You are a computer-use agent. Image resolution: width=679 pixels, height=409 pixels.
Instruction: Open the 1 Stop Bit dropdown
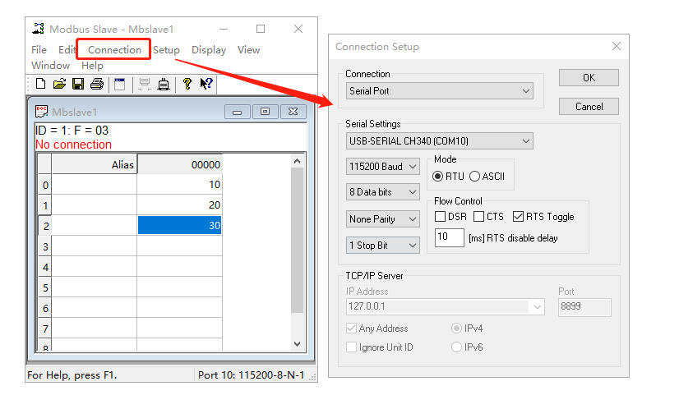(383, 246)
